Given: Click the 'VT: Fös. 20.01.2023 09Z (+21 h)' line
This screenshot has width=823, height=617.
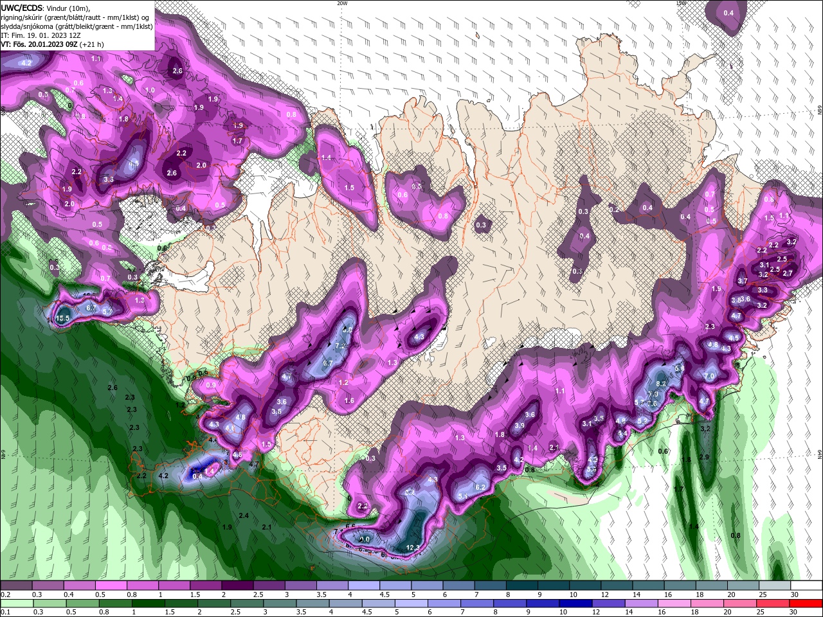Looking at the screenshot, I should coord(52,44).
